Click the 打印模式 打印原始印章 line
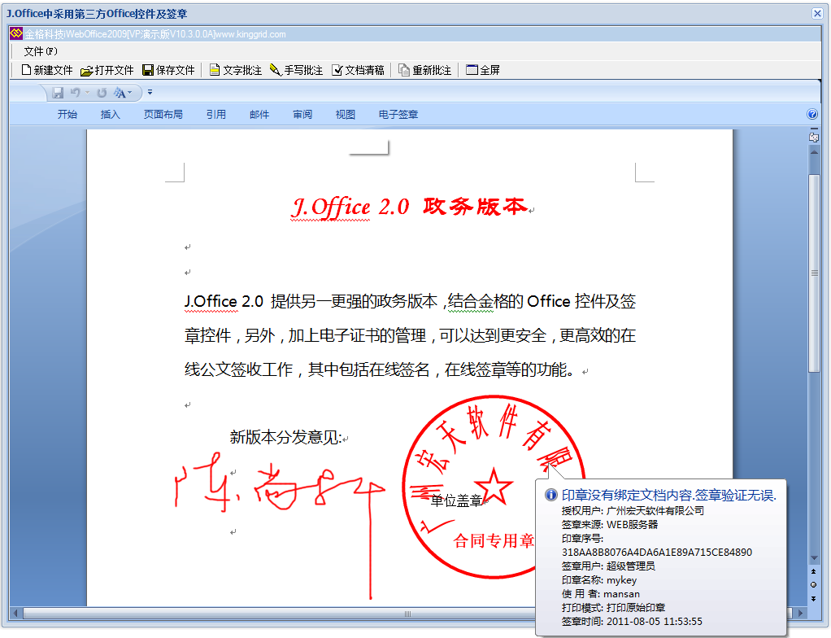 613,608
